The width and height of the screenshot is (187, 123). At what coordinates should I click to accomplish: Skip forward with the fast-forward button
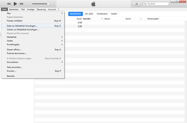tap(22, 4)
